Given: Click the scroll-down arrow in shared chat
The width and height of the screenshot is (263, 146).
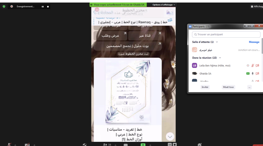Looking at the screenshot, I should tap(170, 137).
